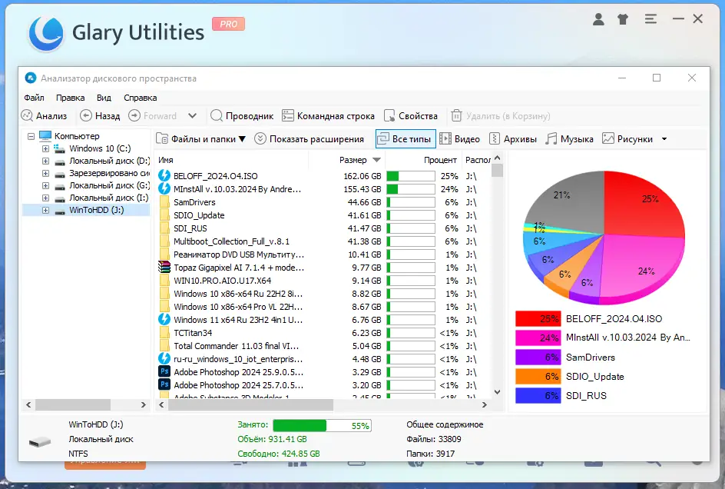
Task: Open the dropdown arrow next to Forward
Action: pyautogui.click(x=192, y=116)
